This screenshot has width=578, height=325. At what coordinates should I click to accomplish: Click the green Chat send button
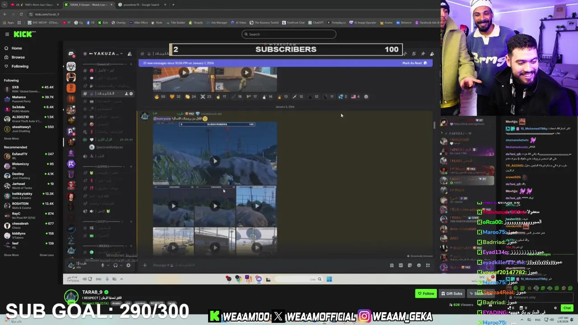[x=567, y=308]
